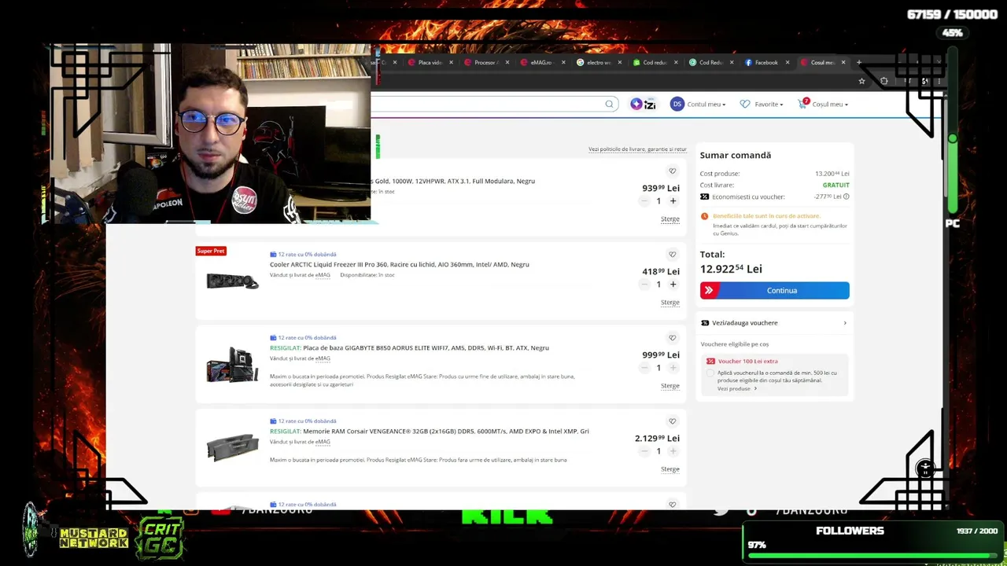The height and width of the screenshot is (566, 1007).
Task: Click the total price 12.922,54 Lei
Action: [x=731, y=269]
